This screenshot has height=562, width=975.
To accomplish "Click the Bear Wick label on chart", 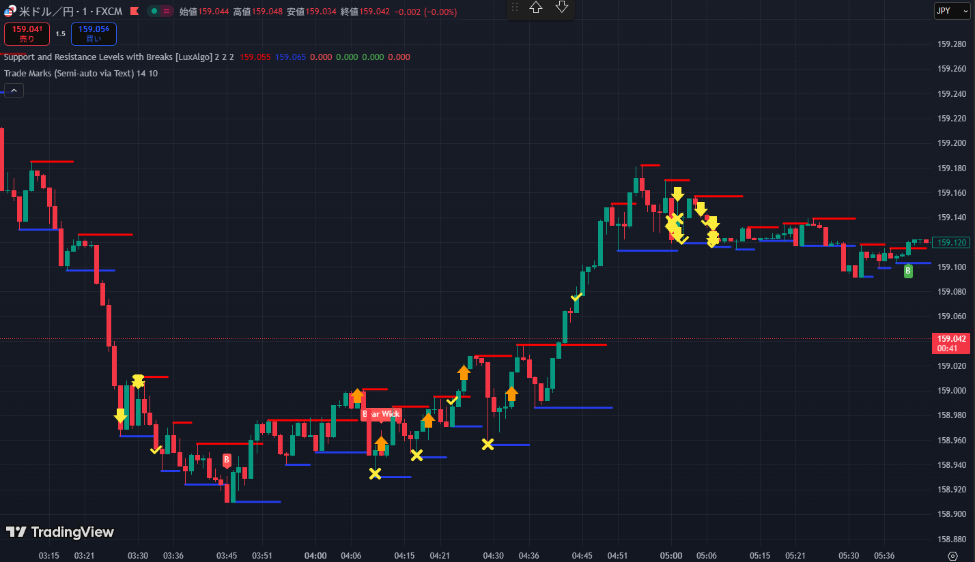I will (381, 414).
